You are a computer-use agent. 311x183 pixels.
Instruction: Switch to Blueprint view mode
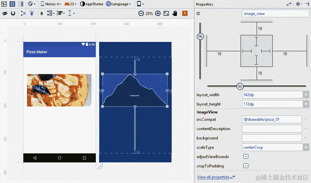tap(12, 4)
